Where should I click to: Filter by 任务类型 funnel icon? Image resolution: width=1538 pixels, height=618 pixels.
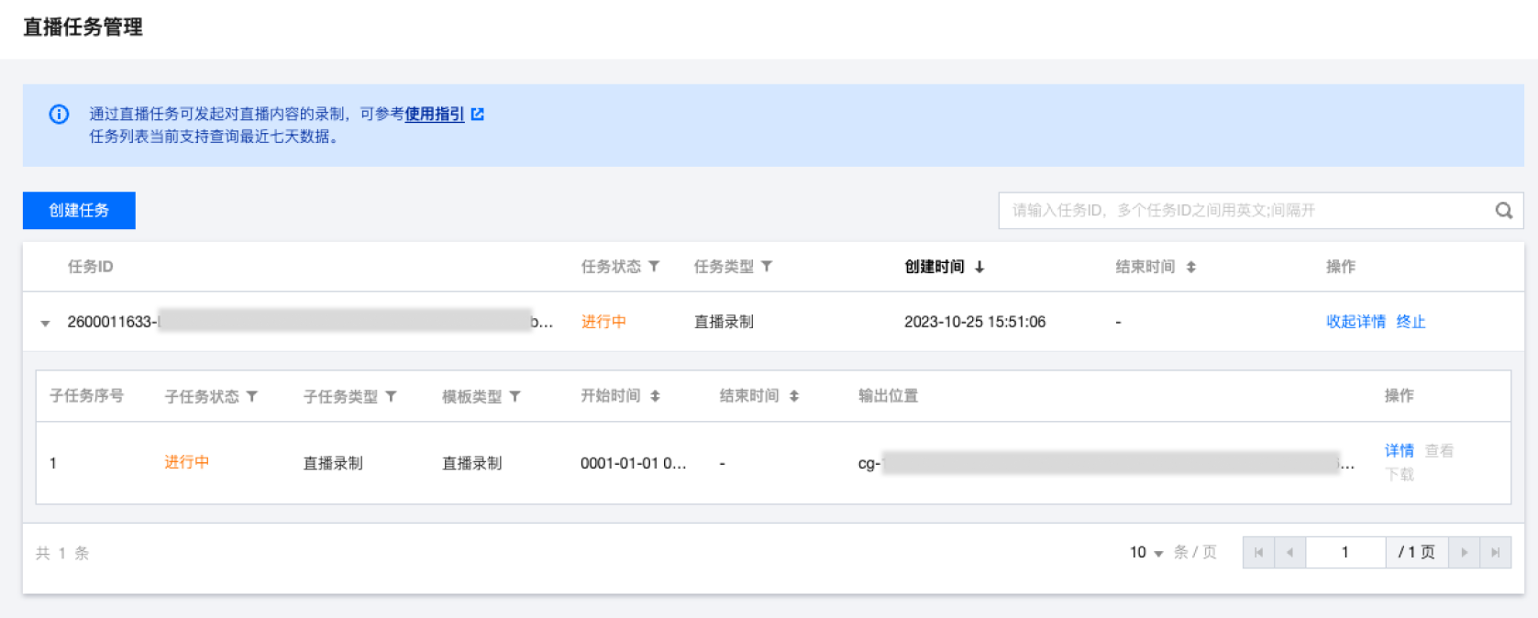pyautogui.click(x=767, y=267)
